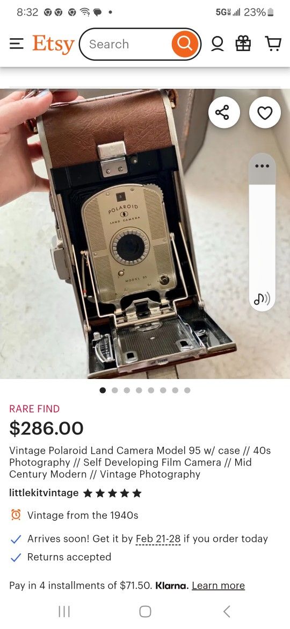Open the gift box icon
The height and width of the screenshot is (629, 290).
243,44
